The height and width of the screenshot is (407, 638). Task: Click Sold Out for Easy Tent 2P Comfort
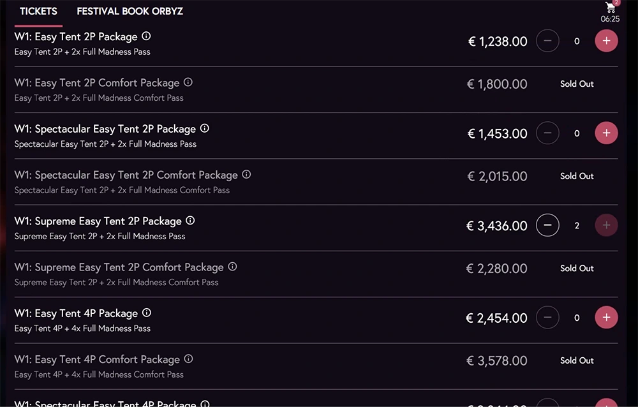pos(577,84)
